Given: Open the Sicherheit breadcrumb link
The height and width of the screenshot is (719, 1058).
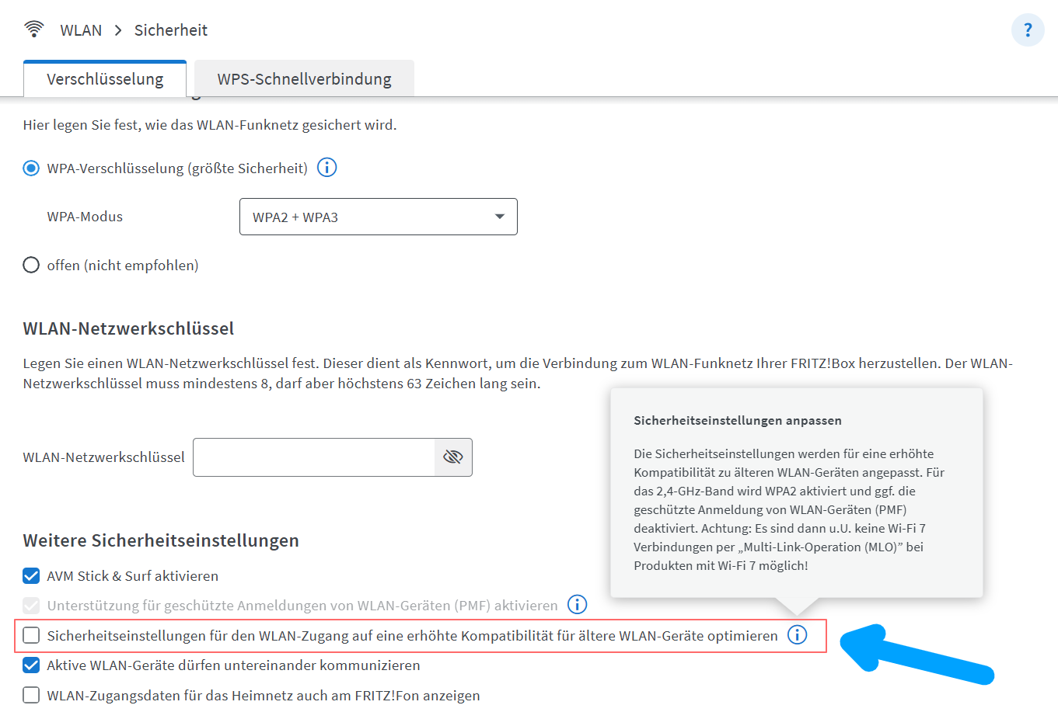Looking at the screenshot, I should click(170, 30).
